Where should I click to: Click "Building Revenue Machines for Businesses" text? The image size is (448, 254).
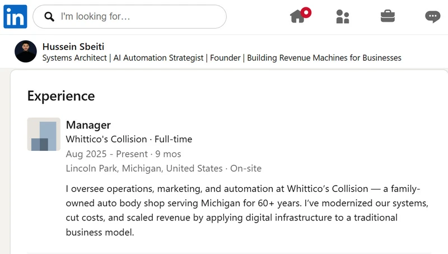pos(324,58)
